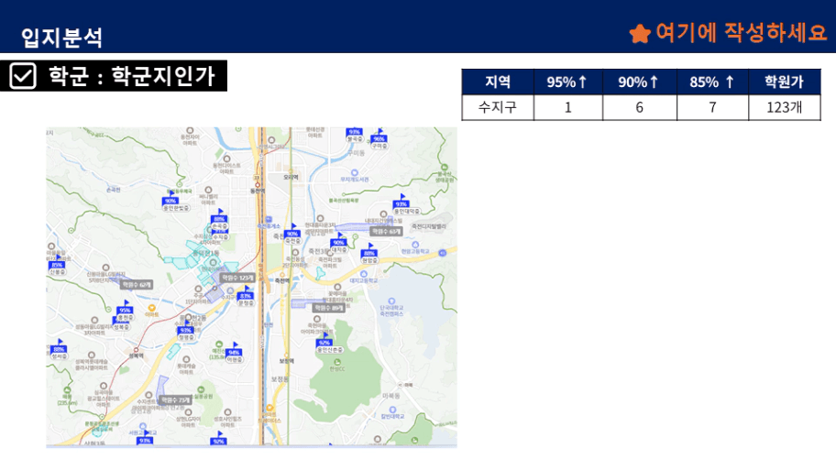This screenshot has height=470, width=836.
Task: Click the 학원가 table header cell
Action: [785, 82]
